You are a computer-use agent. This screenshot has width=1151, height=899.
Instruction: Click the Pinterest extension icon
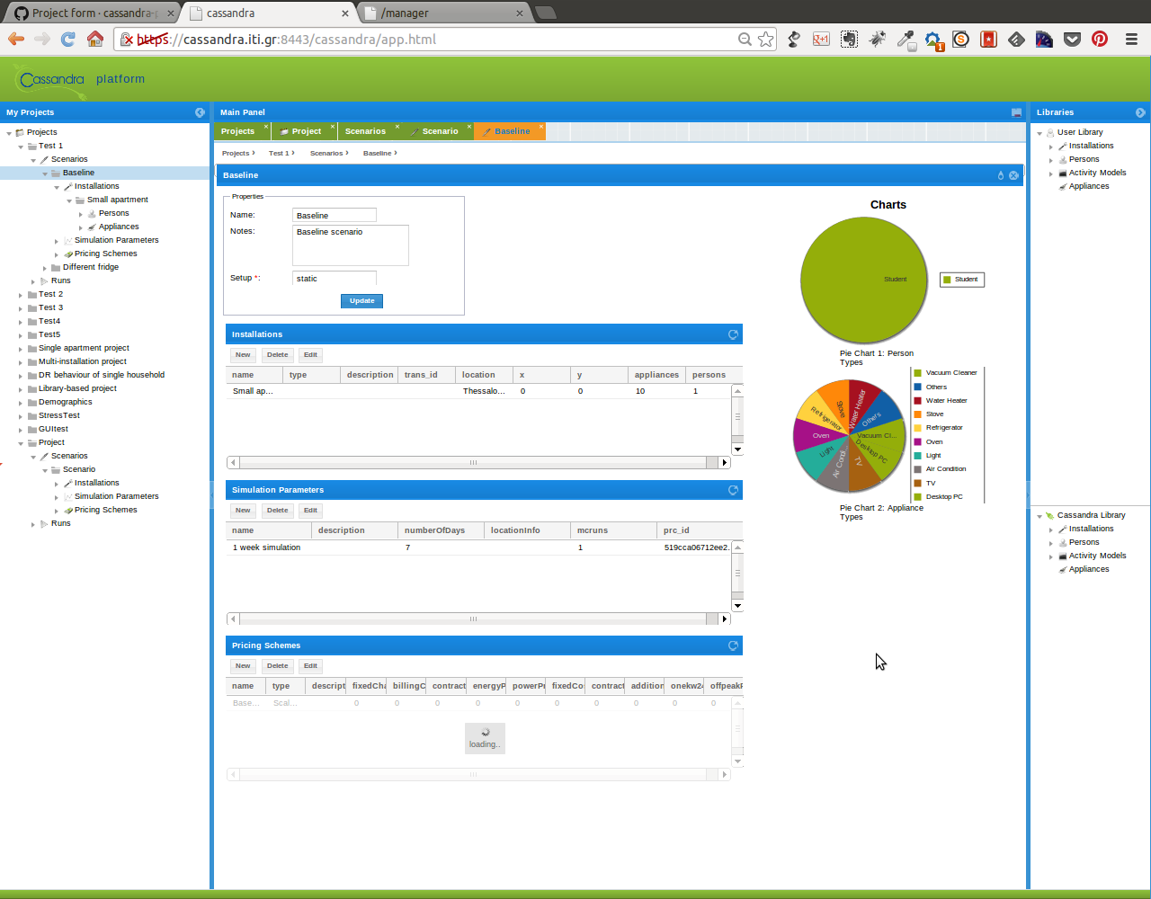pyautogui.click(x=1100, y=39)
